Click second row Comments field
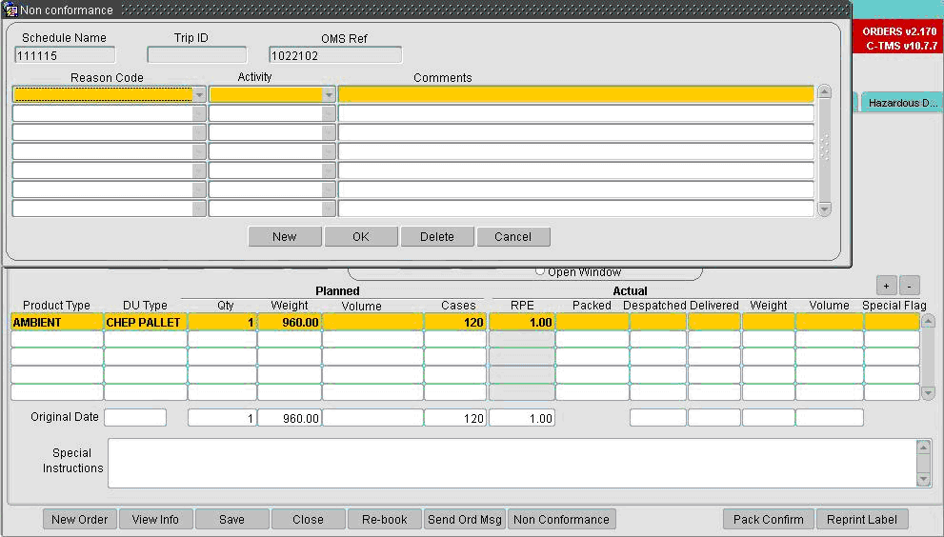 tap(575, 113)
